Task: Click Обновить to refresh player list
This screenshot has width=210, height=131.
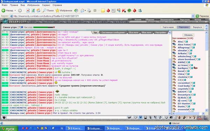Action: 188,35
